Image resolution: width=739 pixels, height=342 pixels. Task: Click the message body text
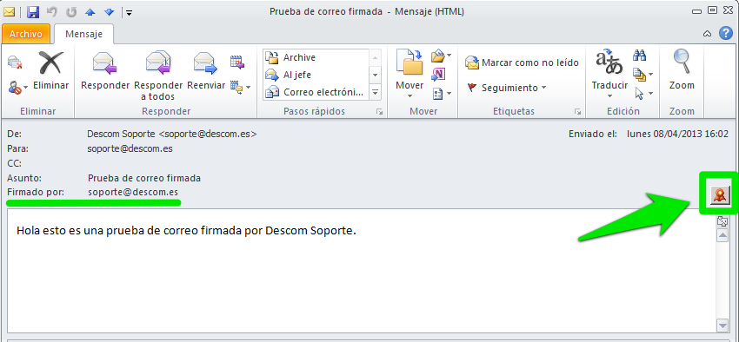coord(186,231)
